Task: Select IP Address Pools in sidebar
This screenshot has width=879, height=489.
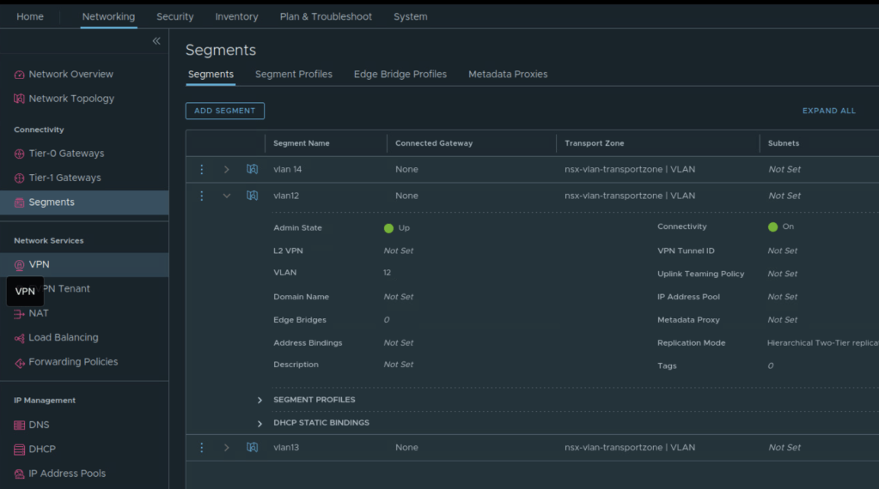Action: [x=67, y=474]
